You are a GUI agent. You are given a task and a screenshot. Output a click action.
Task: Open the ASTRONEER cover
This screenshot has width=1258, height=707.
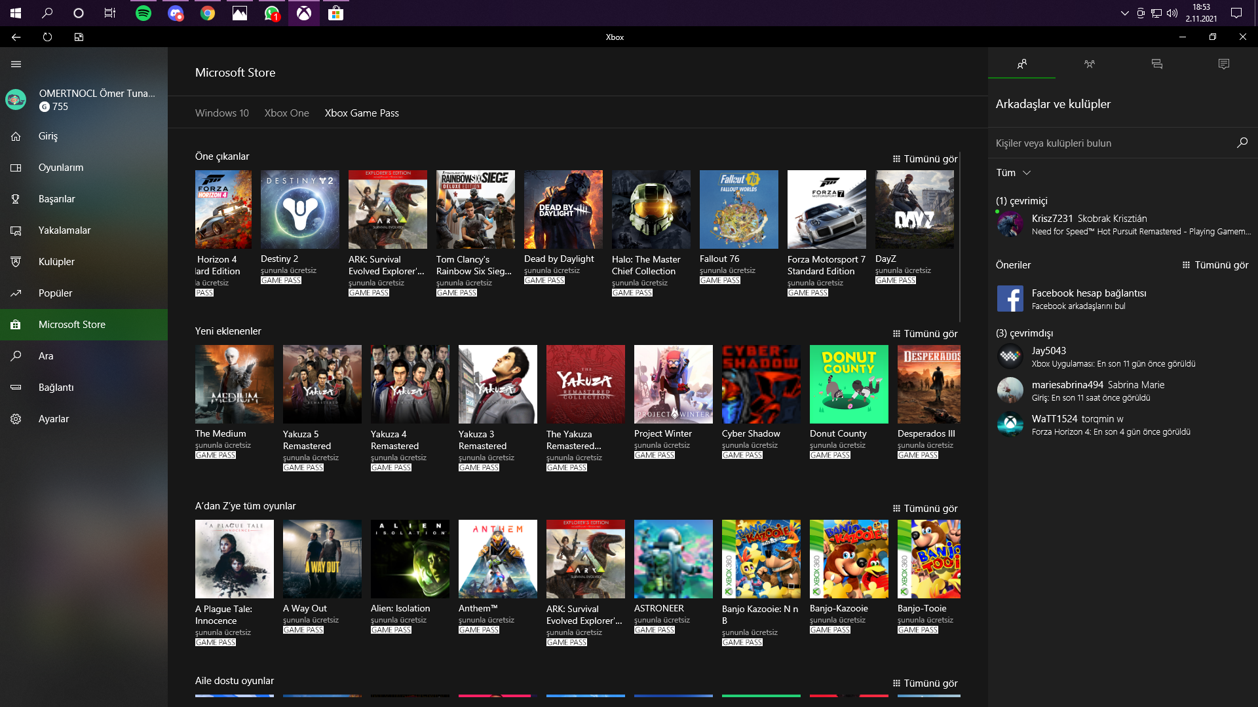(674, 559)
